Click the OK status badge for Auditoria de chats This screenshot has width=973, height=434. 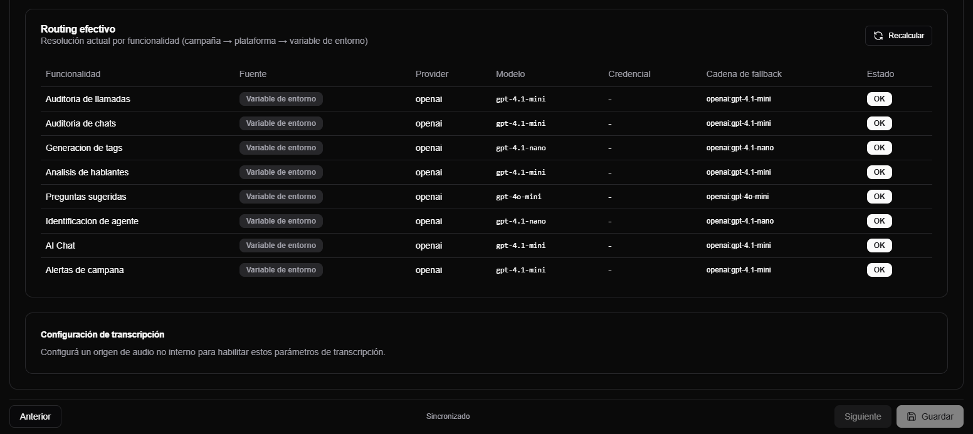click(879, 123)
